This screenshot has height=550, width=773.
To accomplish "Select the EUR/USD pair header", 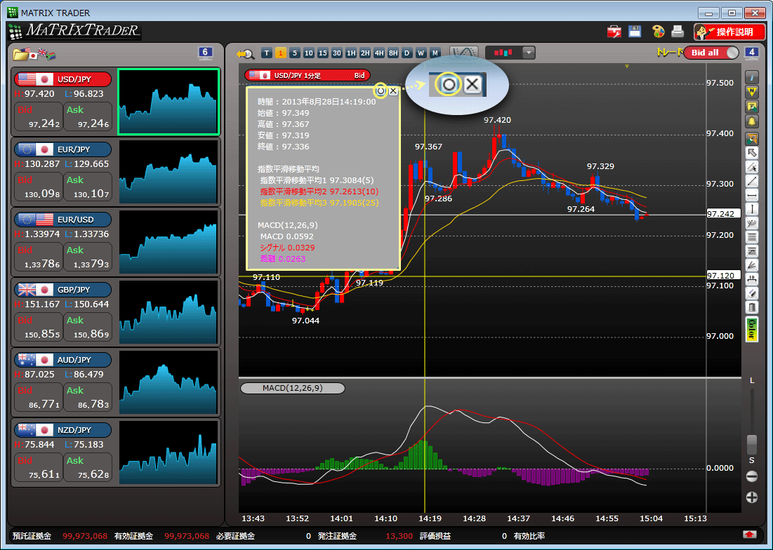I will pos(62,220).
